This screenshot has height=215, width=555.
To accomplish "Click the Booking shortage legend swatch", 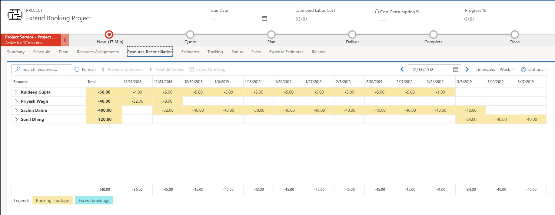I will [52, 200].
